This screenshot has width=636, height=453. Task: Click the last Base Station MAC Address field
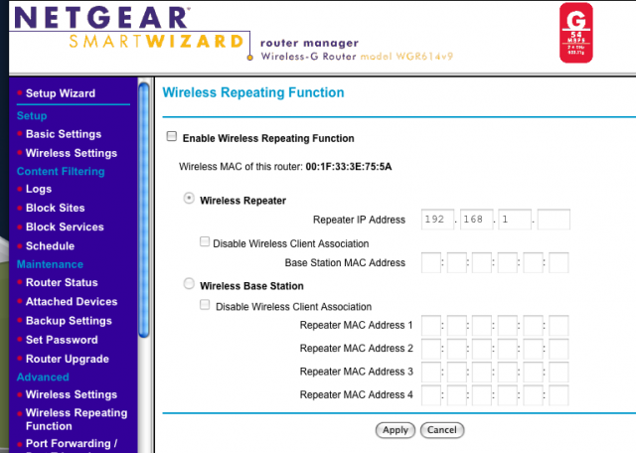tap(558, 263)
